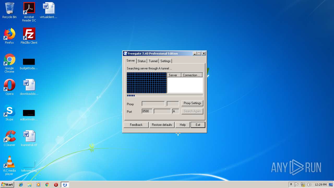This screenshot has width=334, height=188.
Task: Launch Firefox from the desktop
Action: [9, 36]
